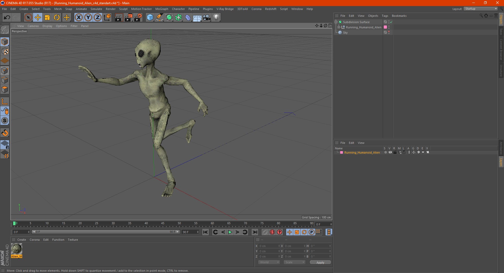Add a Cube primitive object
The image size is (504, 273).
[150, 18]
